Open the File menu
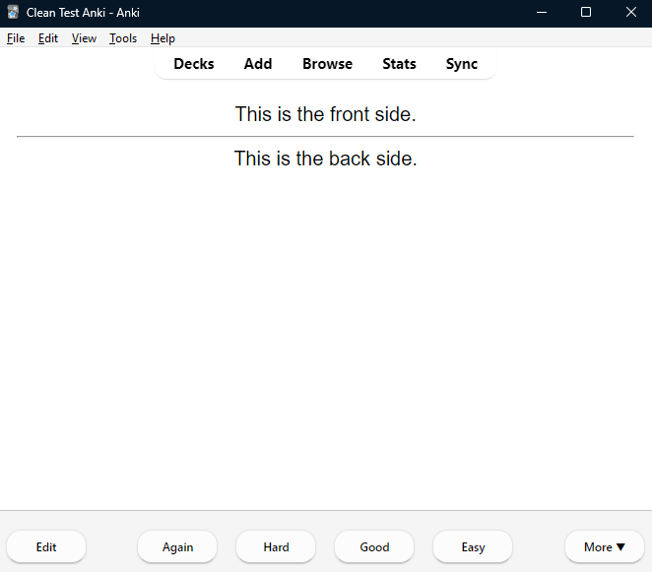652x572 pixels. point(16,38)
